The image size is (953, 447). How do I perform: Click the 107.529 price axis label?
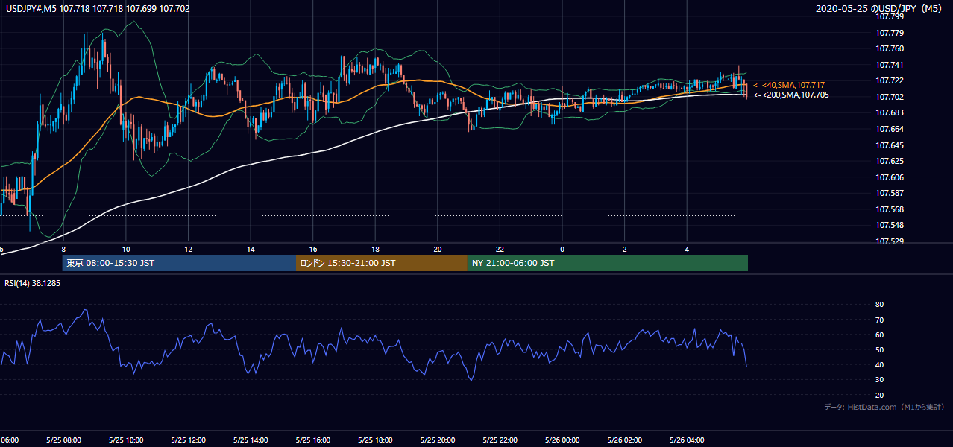(x=889, y=241)
